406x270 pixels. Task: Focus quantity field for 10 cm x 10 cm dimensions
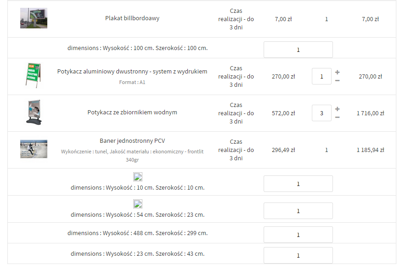pos(298,184)
